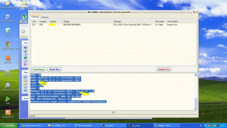Expand hidden tray icons arrow
The image size is (227, 128).
pyautogui.click(x=205, y=125)
